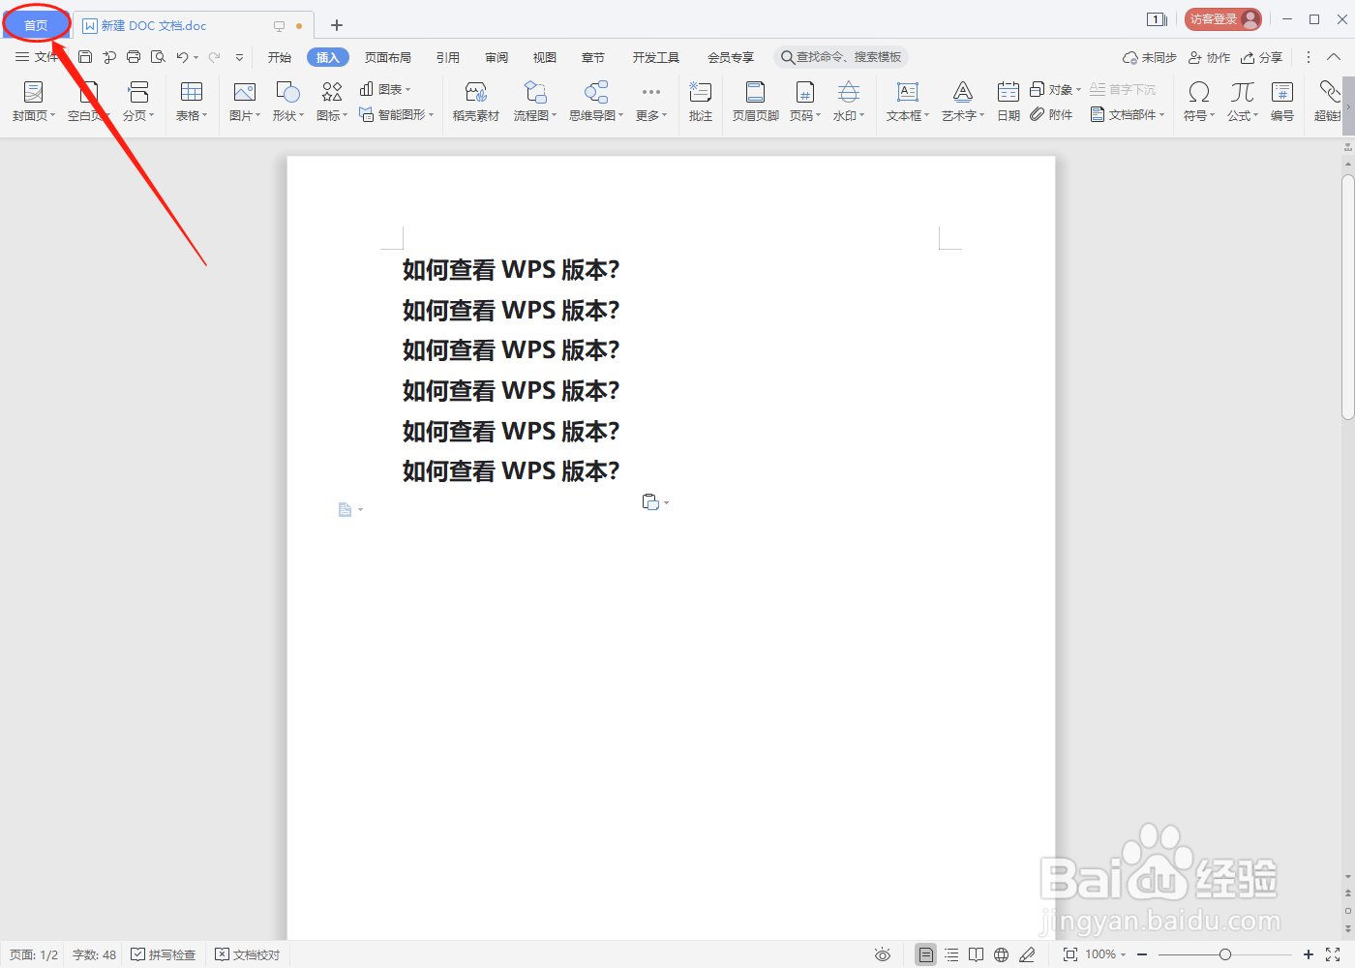Click the command search box (查找命令)
The height and width of the screenshot is (968, 1355).
[x=841, y=57]
